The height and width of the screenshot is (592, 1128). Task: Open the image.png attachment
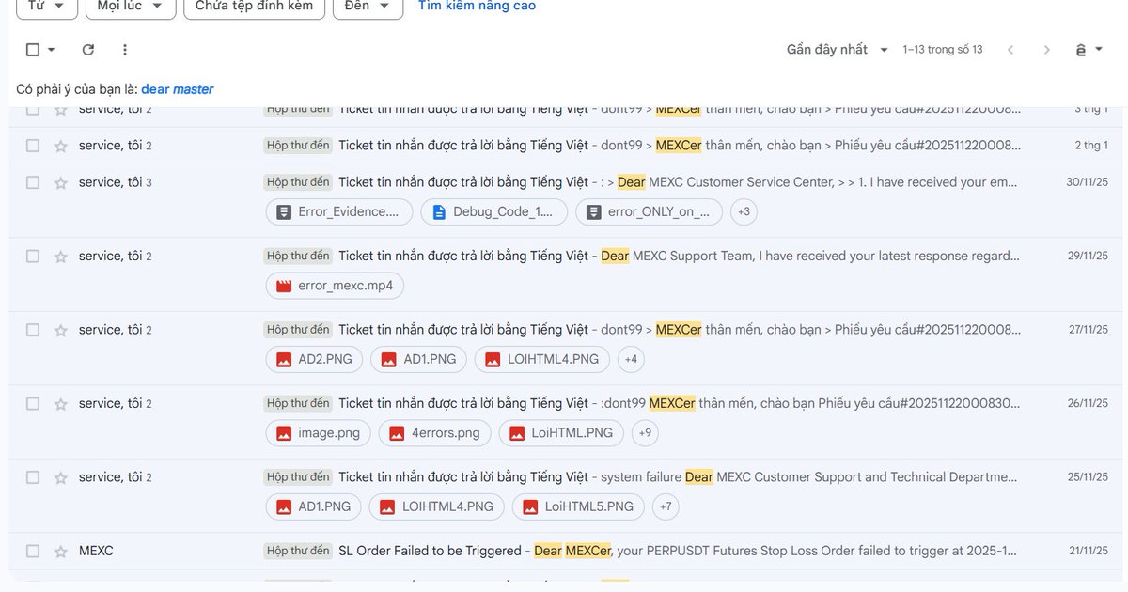[x=318, y=433]
